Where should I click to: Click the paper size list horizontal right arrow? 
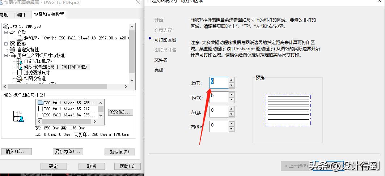(94, 121)
